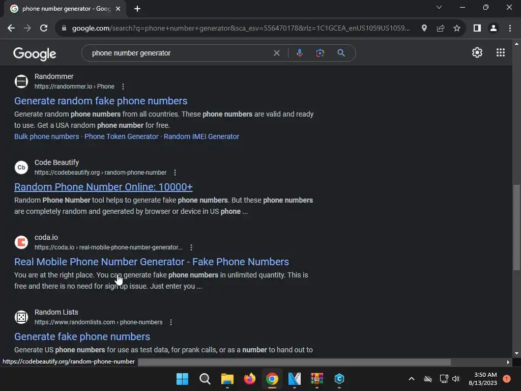Viewport: 521px width, 391px height.
Task: Open WinRAR from taskbar
Action: (316, 379)
